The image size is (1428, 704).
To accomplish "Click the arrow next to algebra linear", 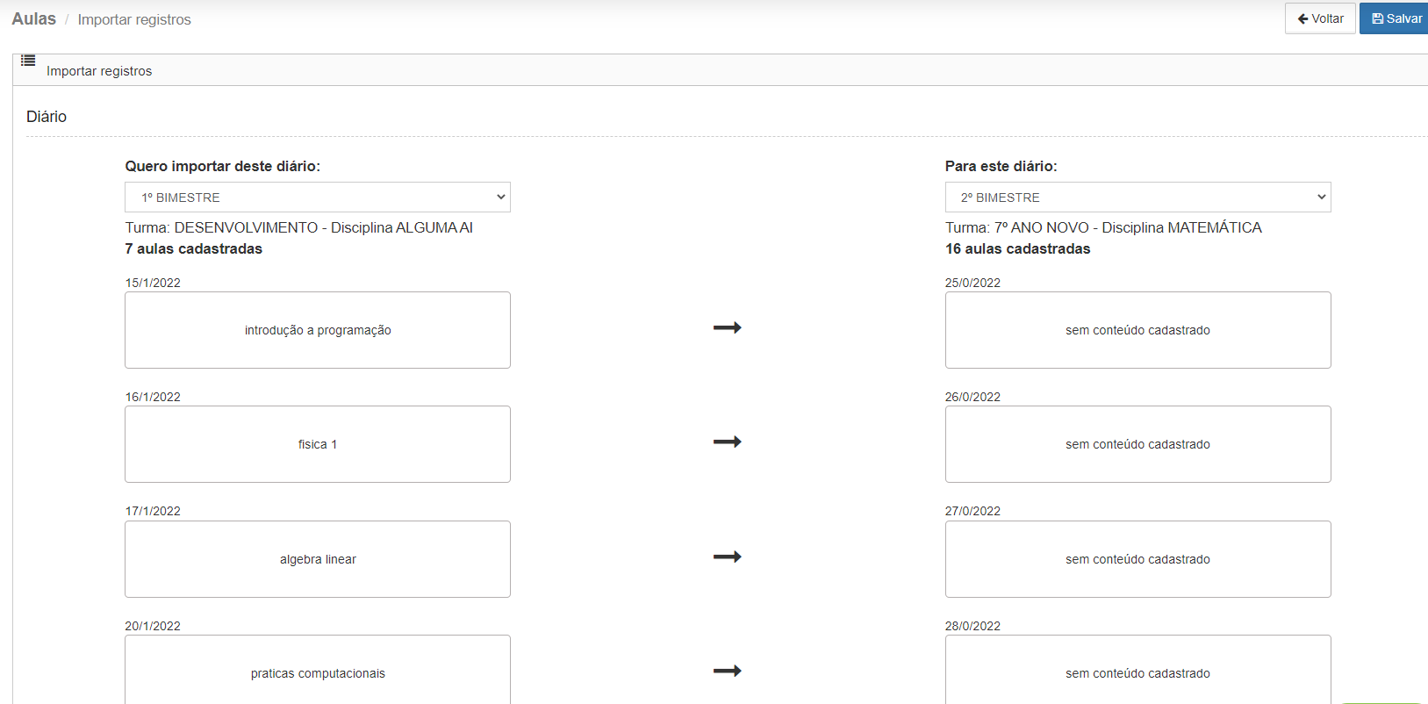I will point(728,557).
